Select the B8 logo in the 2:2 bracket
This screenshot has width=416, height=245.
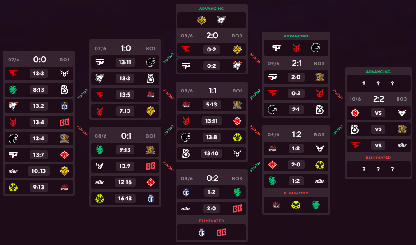tap(355, 129)
